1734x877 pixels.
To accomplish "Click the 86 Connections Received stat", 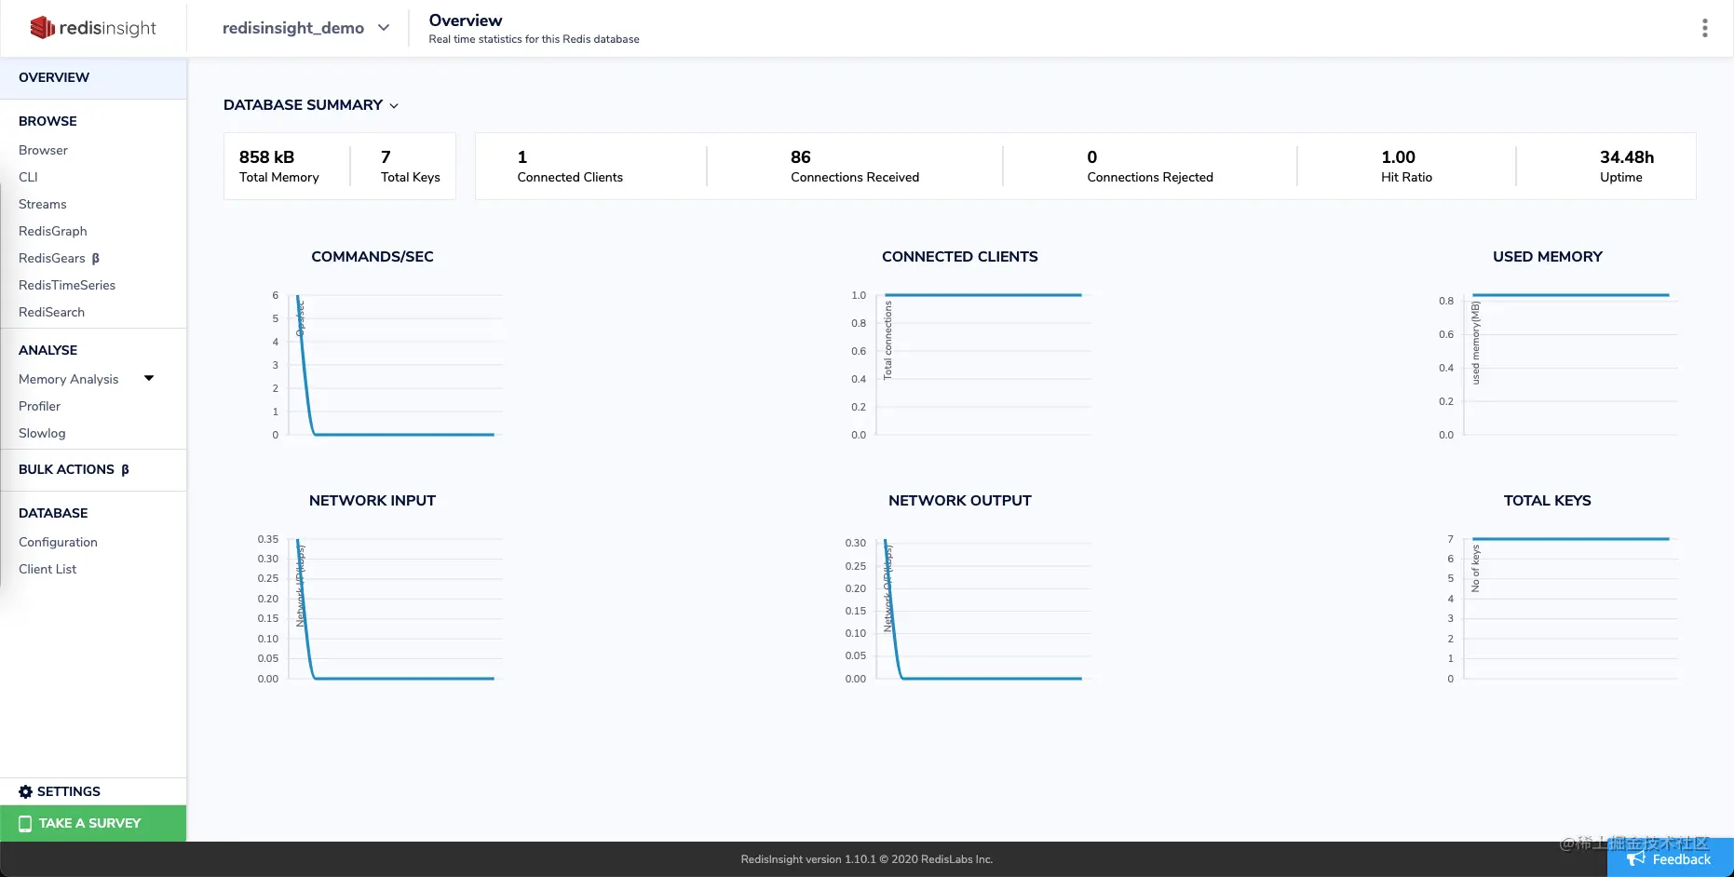I will click(855, 166).
